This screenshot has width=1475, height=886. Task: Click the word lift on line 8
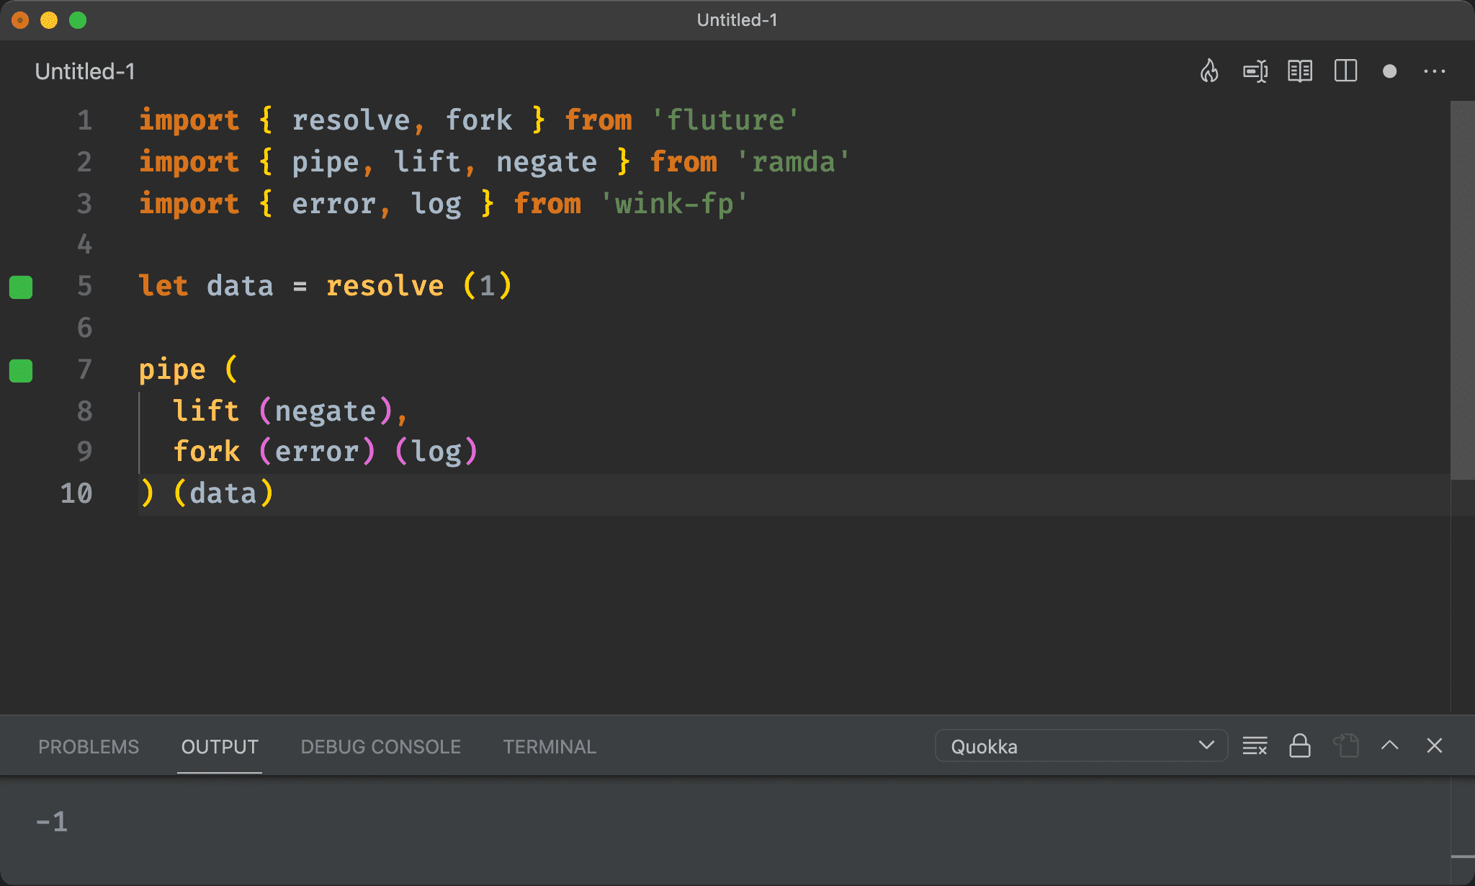[x=207, y=411]
